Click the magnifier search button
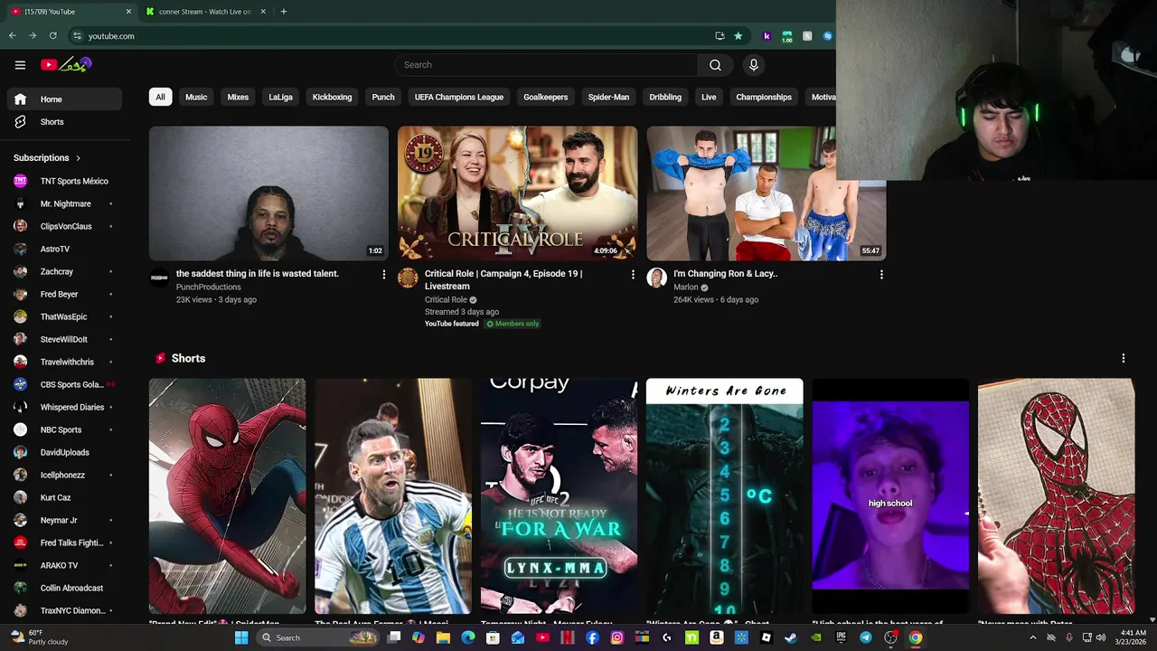The image size is (1157, 651). pos(715,65)
